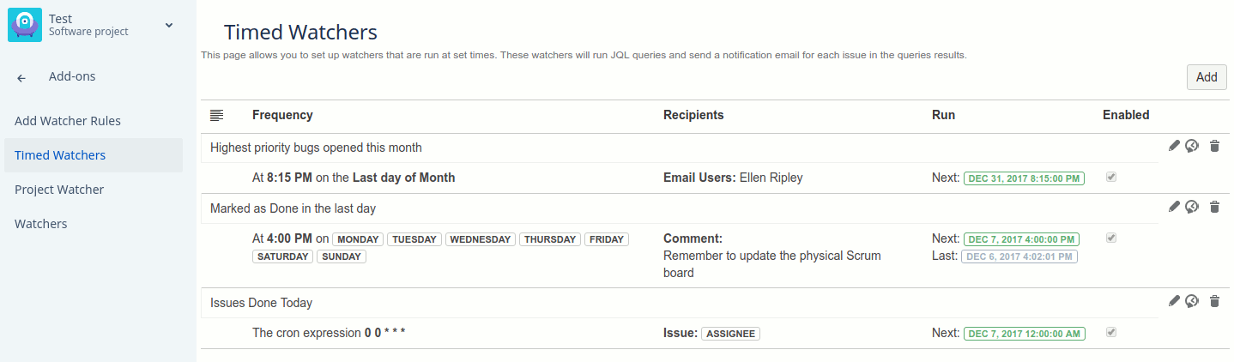Toggle Enabled checkbox for cron expression watcher
The image size is (1234, 362).
tap(1111, 331)
